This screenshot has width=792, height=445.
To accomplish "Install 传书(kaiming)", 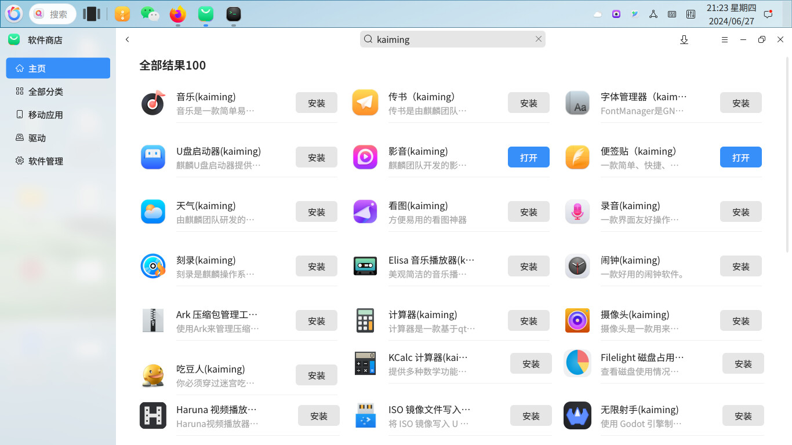I will point(529,103).
